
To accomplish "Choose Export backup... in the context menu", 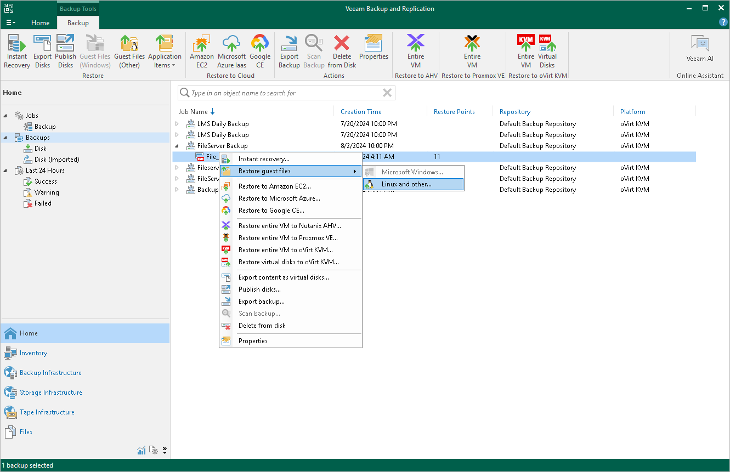I will (291, 302).
